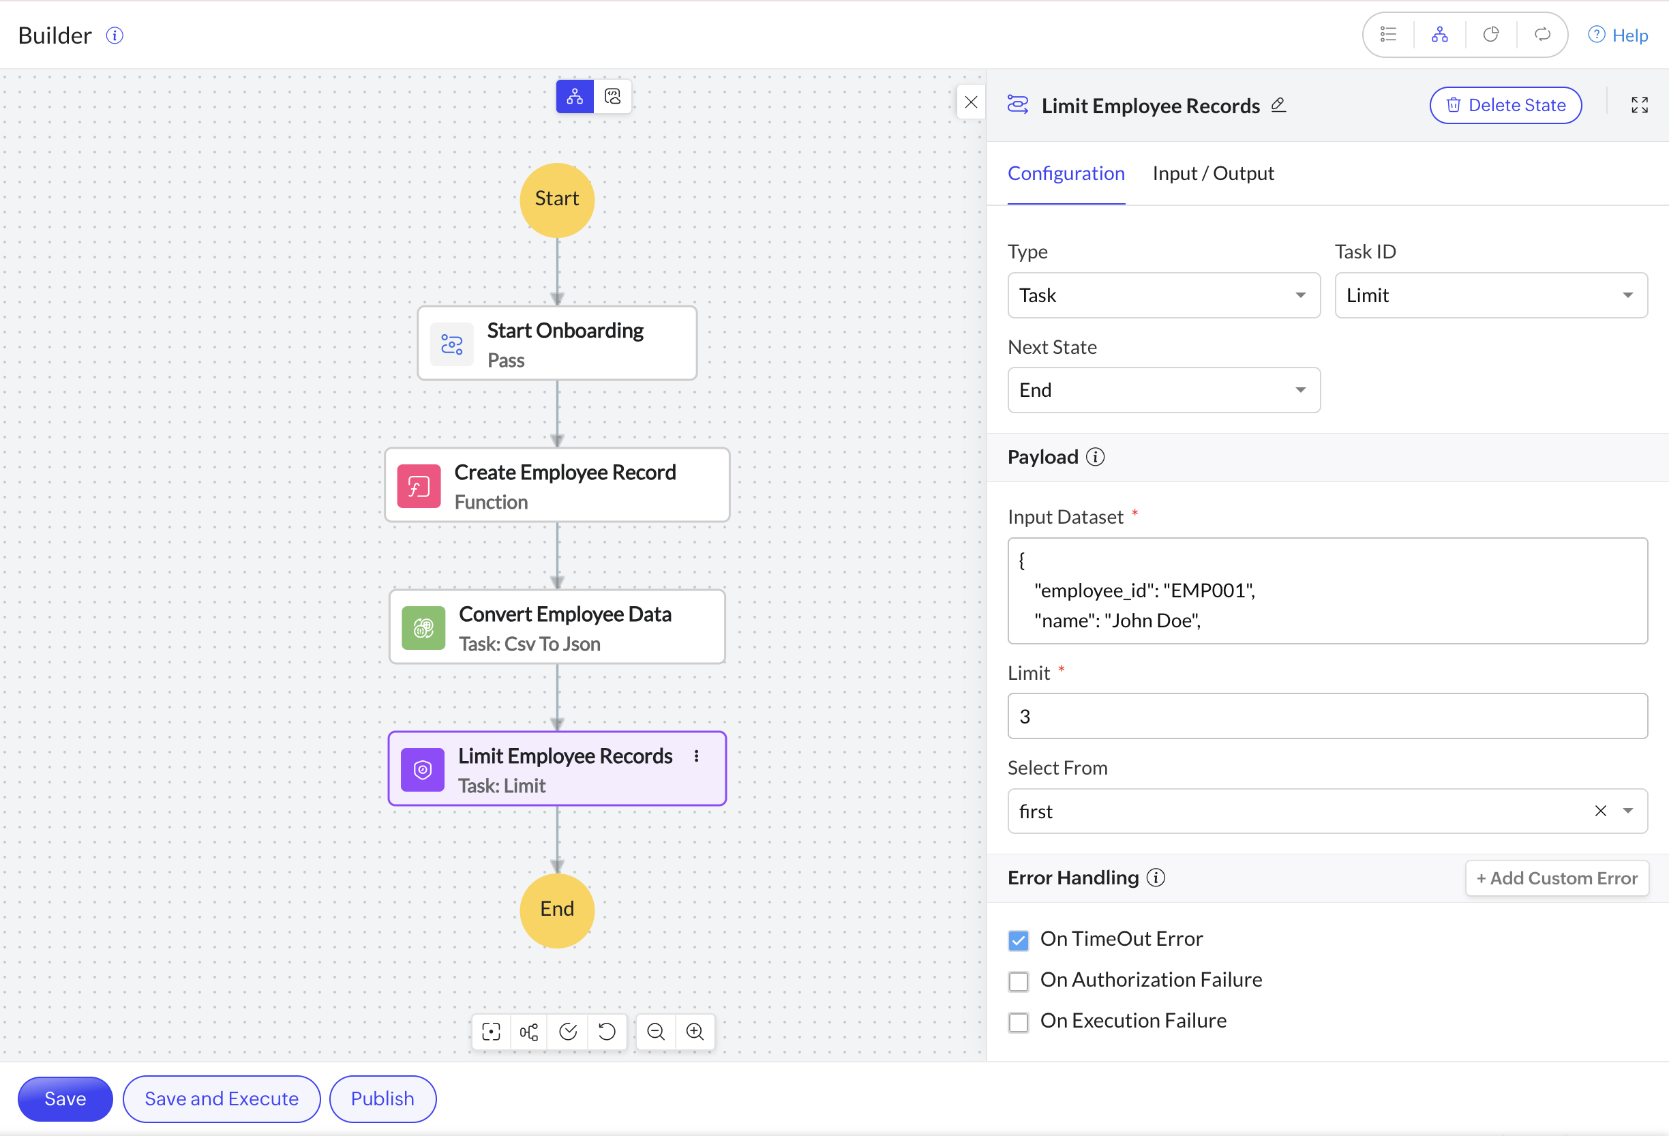Click the Delete State button

pyautogui.click(x=1505, y=105)
